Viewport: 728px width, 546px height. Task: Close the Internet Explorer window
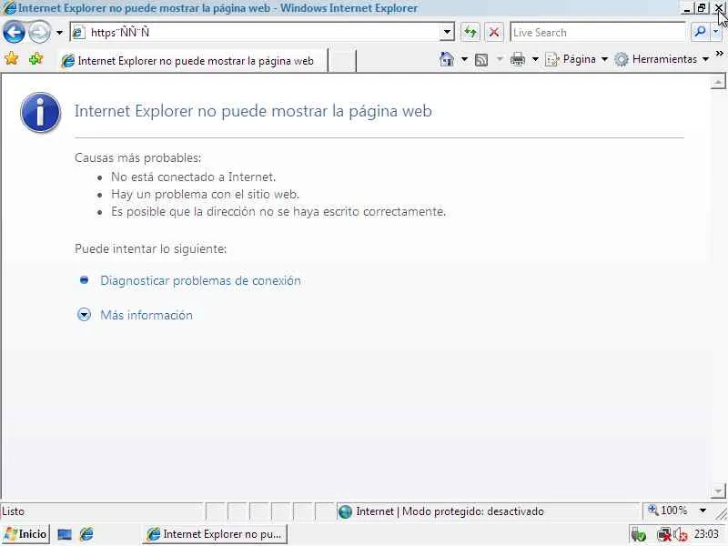[718, 8]
